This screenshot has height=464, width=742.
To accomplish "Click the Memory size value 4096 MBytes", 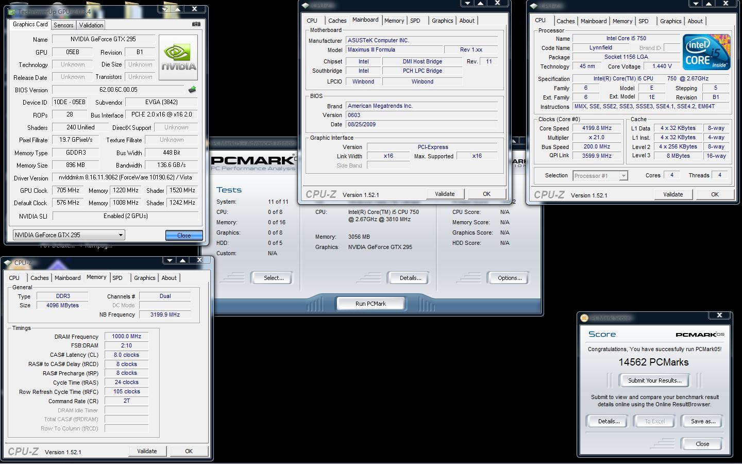I will click(x=63, y=305).
